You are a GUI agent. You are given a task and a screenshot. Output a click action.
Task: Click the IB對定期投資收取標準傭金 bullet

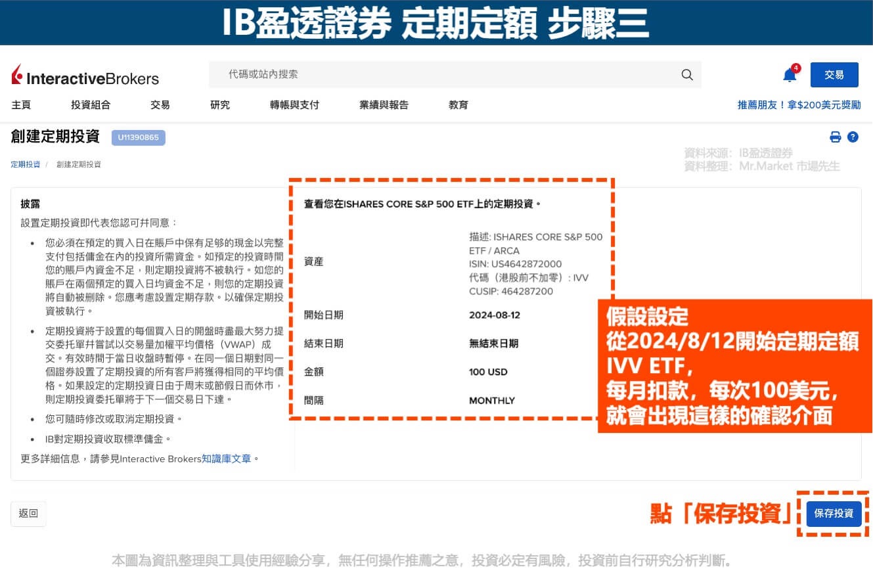tap(108, 439)
